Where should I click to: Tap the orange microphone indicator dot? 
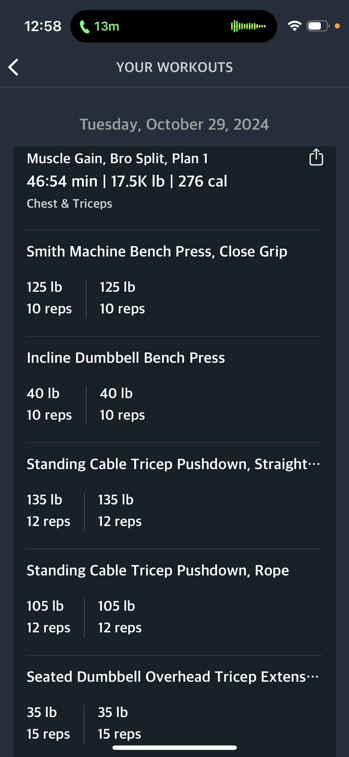click(x=337, y=26)
